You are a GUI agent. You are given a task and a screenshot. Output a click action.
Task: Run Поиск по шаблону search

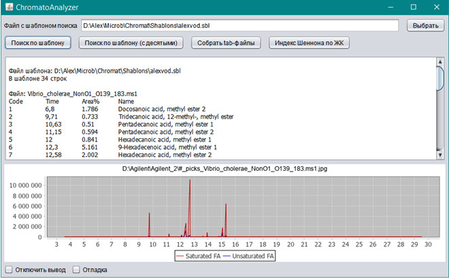tap(38, 43)
